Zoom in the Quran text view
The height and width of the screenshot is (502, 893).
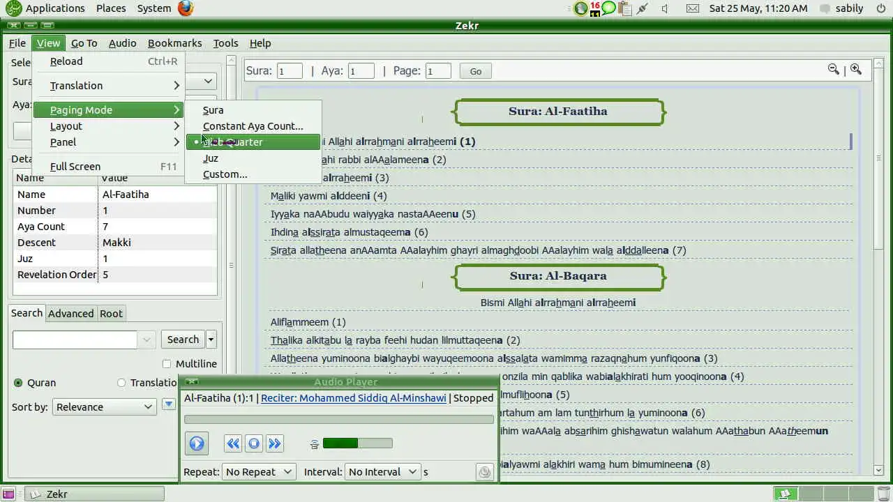click(x=856, y=69)
